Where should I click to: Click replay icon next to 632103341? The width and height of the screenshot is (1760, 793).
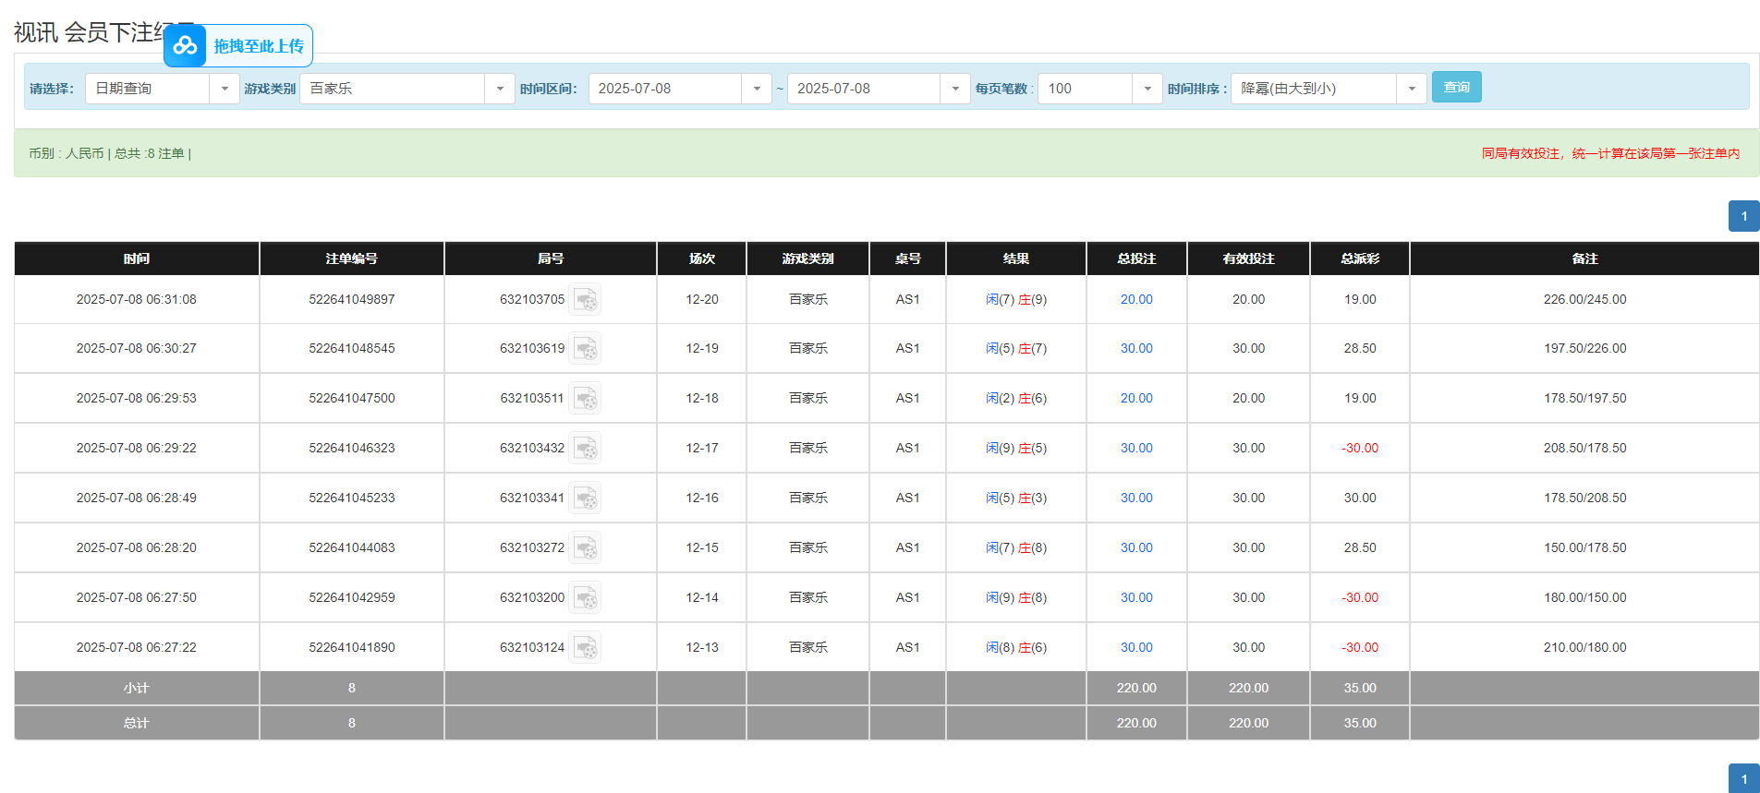pyautogui.click(x=585, y=499)
